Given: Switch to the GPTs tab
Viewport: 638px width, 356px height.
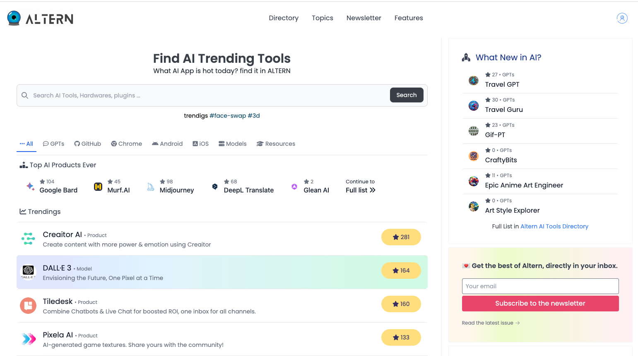Looking at the screenshot, I should [x=54, y=144].
